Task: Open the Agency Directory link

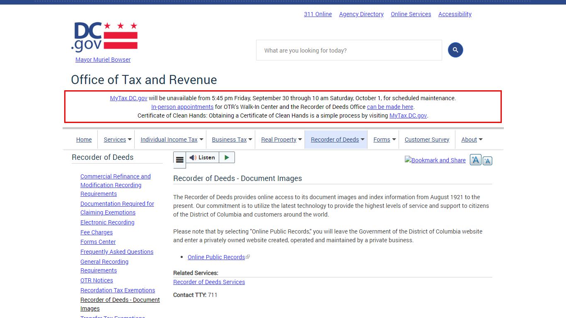Action: (361, 14)
